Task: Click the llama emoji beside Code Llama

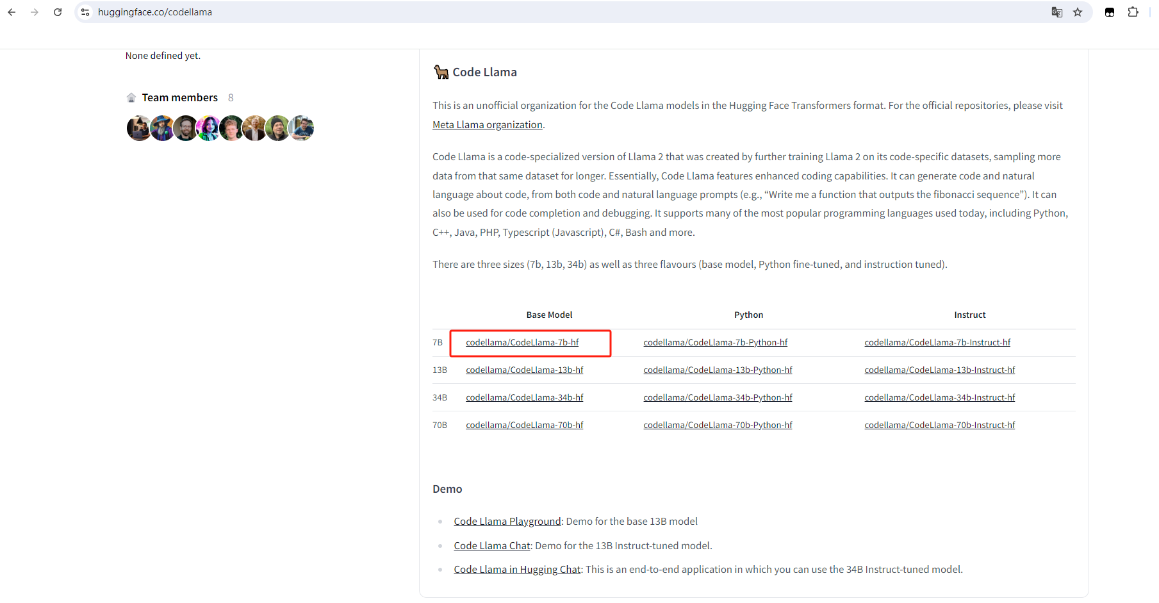Action: (x=441, y=72)
